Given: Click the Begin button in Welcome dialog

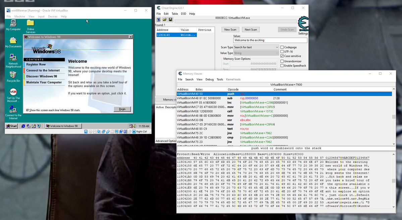Looking at the screenshot, I should point(122,109).
